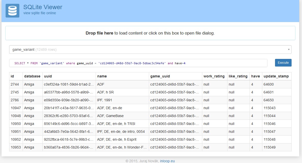The height and width of the screenshot is (163, 302).
Task: Select the like_rating column header
Action: point(238,76)
